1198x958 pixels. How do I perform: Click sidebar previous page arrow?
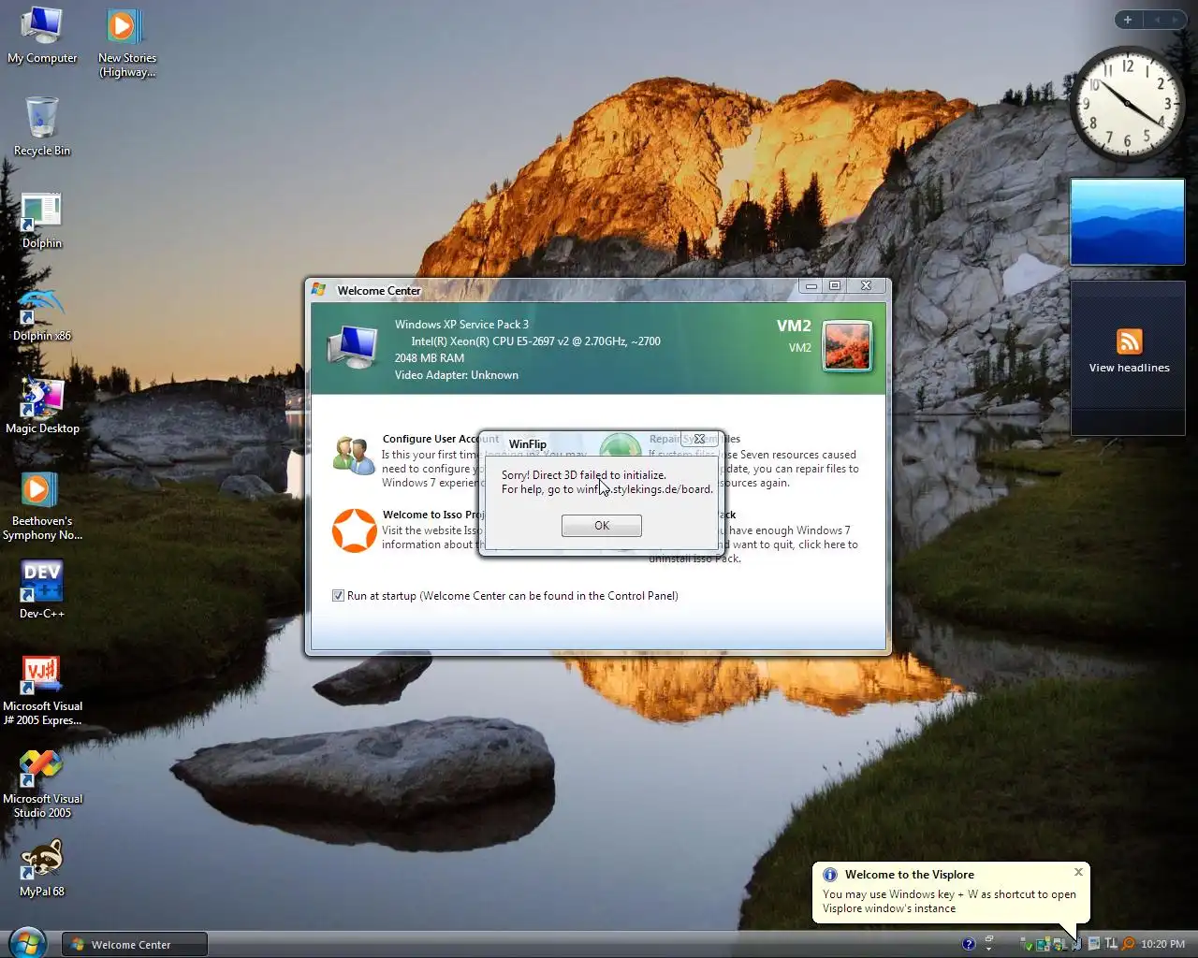[x=1157, y=20]
